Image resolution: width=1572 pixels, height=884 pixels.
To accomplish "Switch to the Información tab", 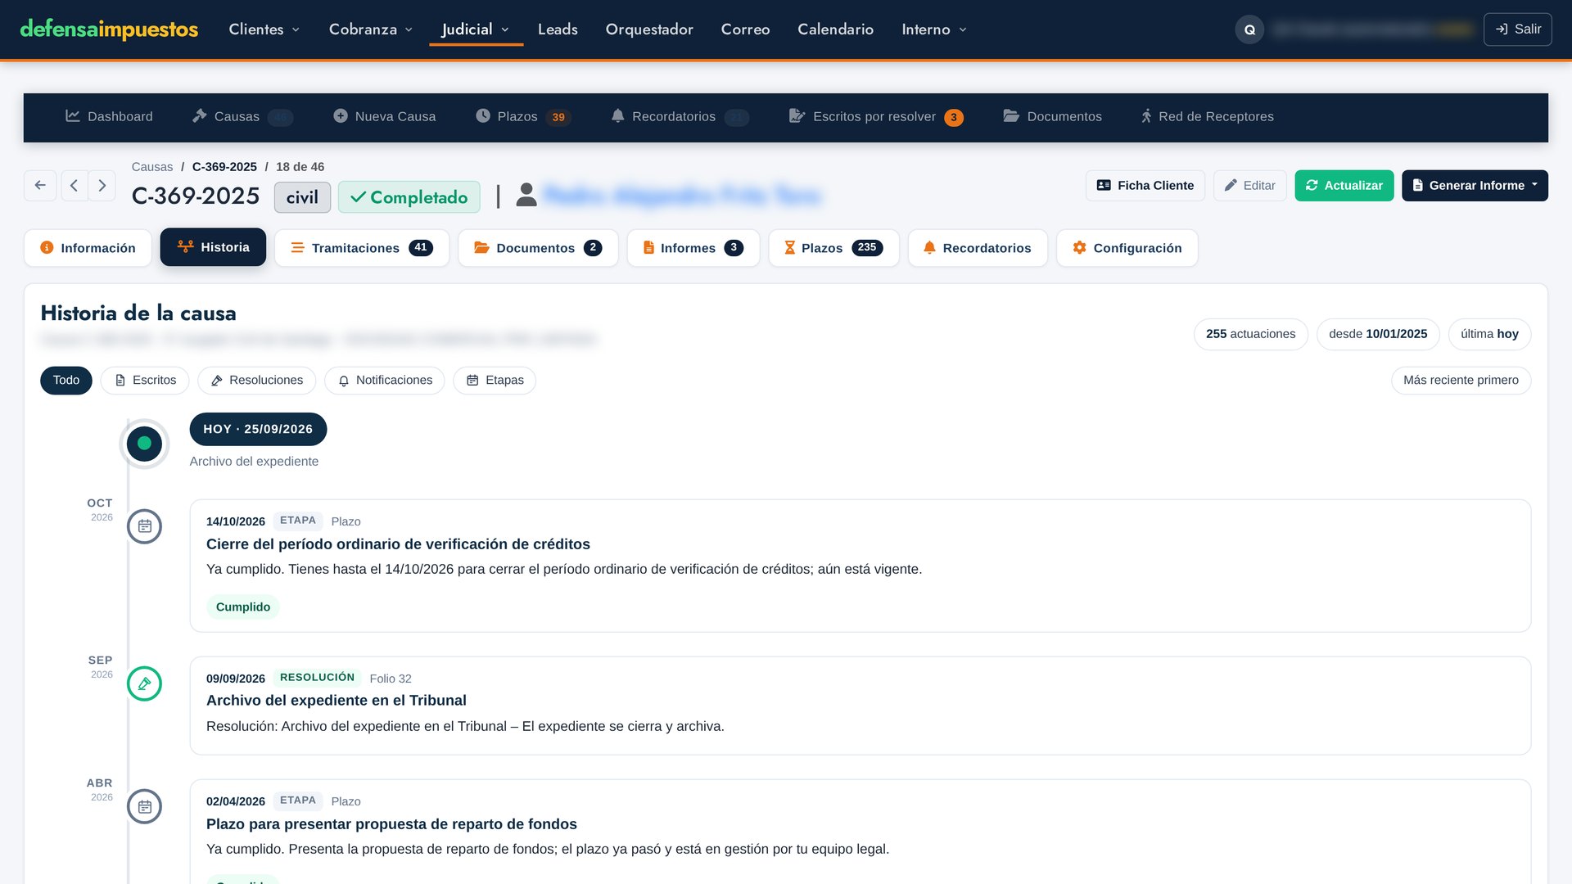I will click(88, 248).
